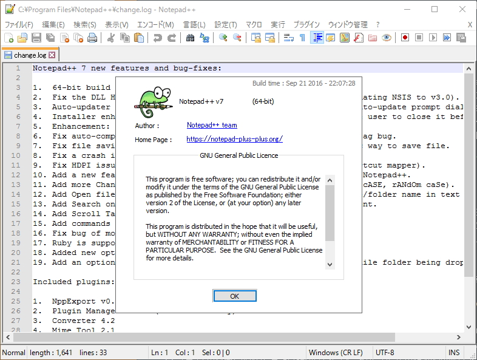Click the user-defined language icon
The width and height of the screenshot is (477, 360).
point(331,38)
